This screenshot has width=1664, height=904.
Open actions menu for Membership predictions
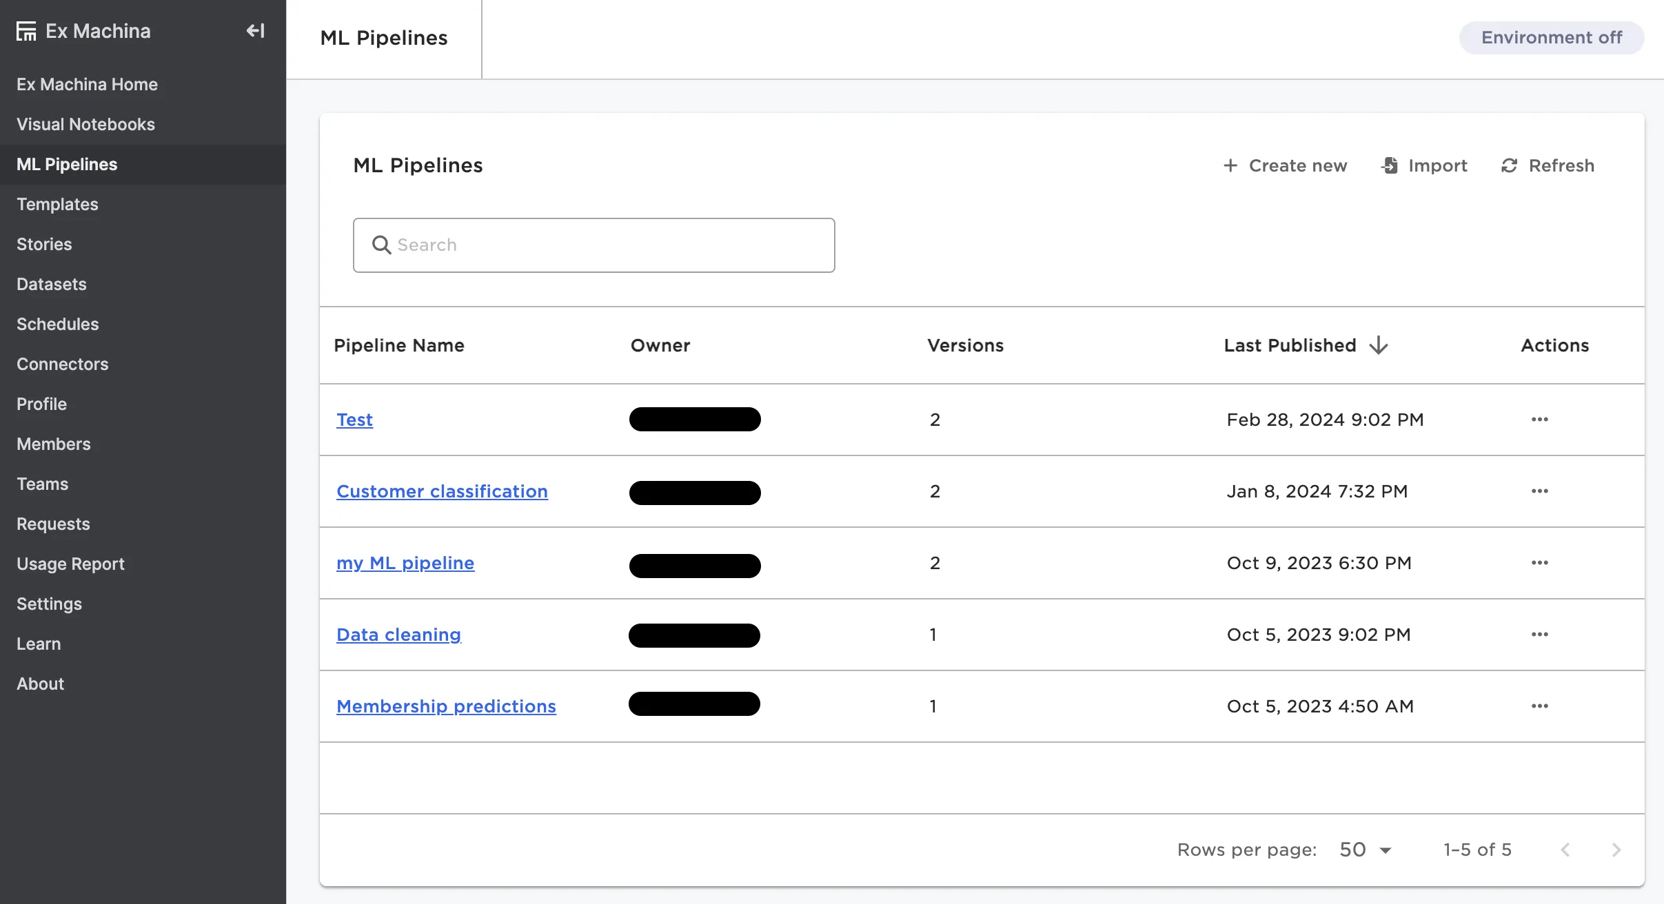coord(1539,706)
